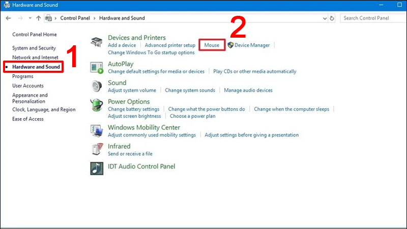
Task: Click Adjust screen brightness
Action: tap(134, 116)
